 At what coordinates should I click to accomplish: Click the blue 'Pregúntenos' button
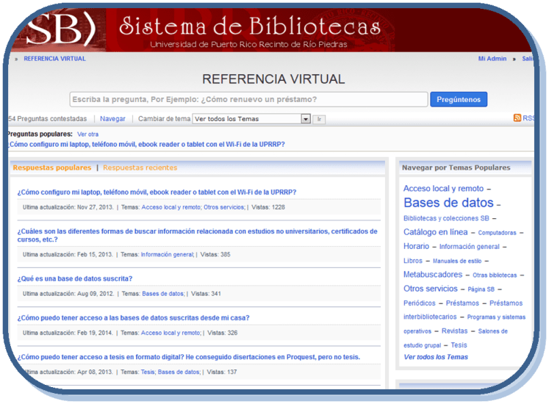[x=459, y=99]
